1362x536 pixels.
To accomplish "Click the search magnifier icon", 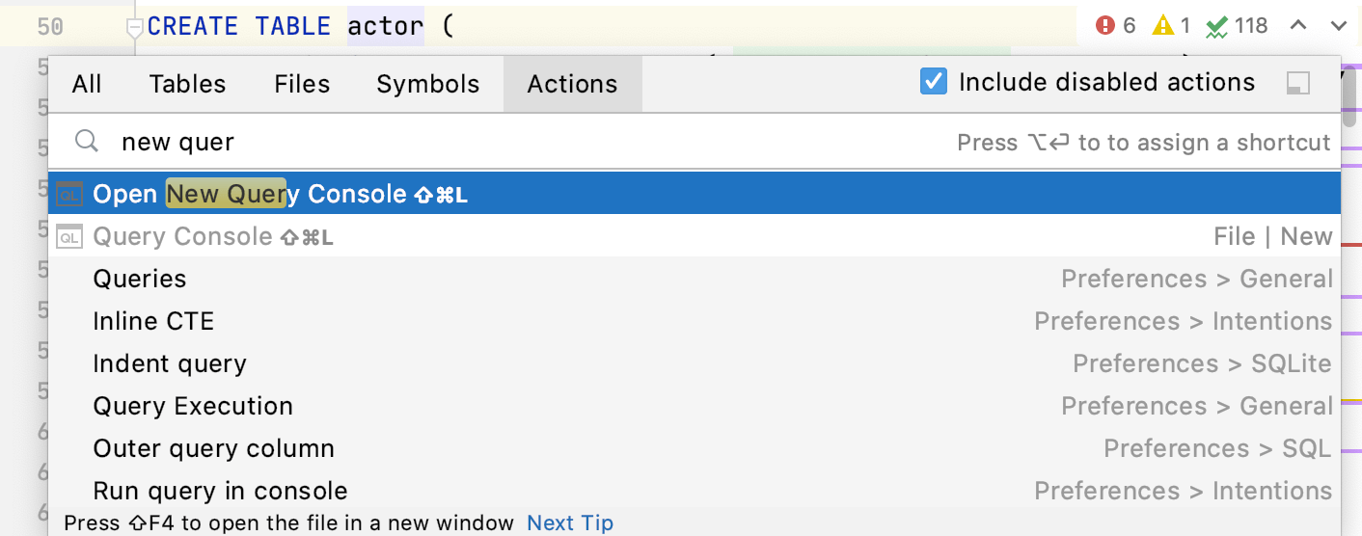I will 87,142.
